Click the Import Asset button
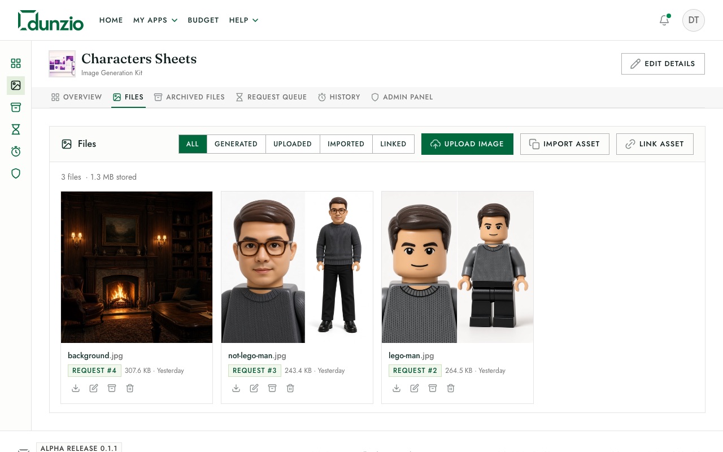This screenshot has height=452, width=723. click(565, 144)
